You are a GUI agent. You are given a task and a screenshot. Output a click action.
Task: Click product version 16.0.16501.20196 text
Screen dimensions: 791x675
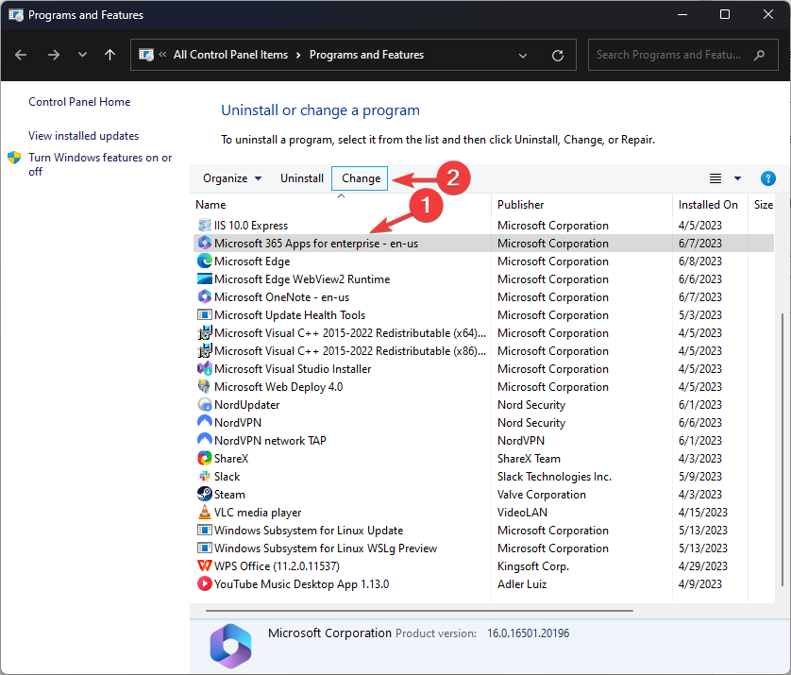[x=528, y=633]
